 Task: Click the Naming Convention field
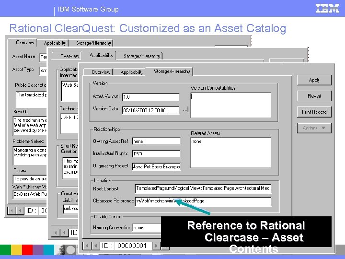pos(147,227)
